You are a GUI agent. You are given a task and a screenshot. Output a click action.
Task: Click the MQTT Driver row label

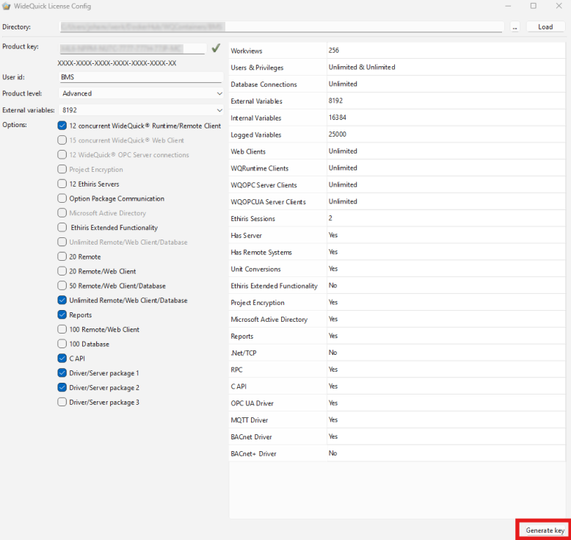pyautogui.click(x=249, y=420)
